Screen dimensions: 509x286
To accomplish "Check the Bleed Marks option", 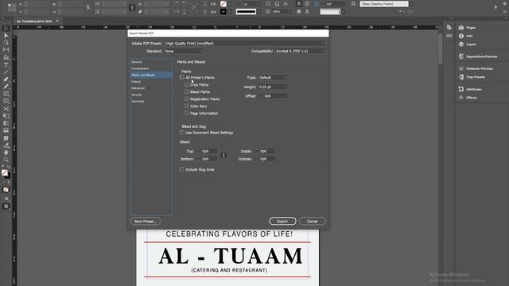I will pos(186,91).
